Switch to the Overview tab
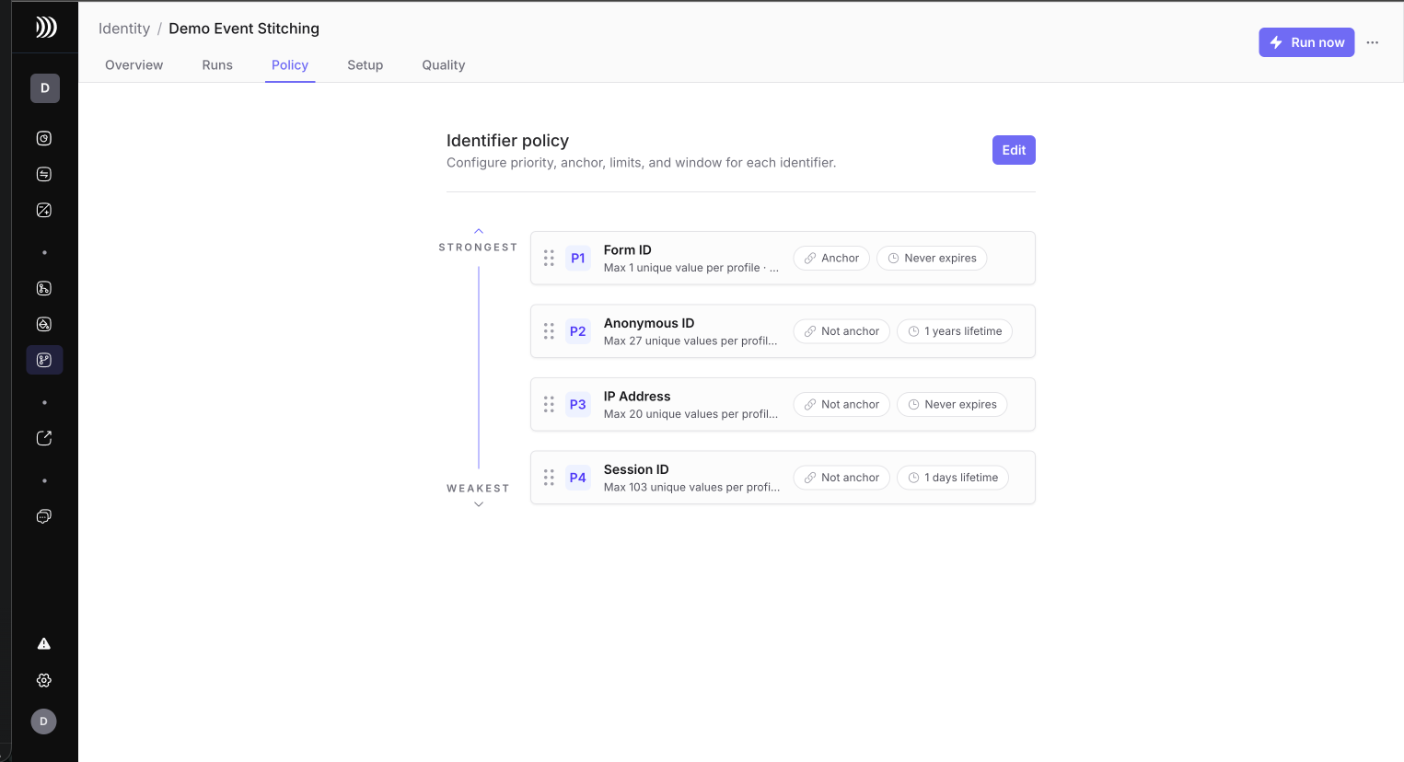1404x762 pixels. pos(134,65)
